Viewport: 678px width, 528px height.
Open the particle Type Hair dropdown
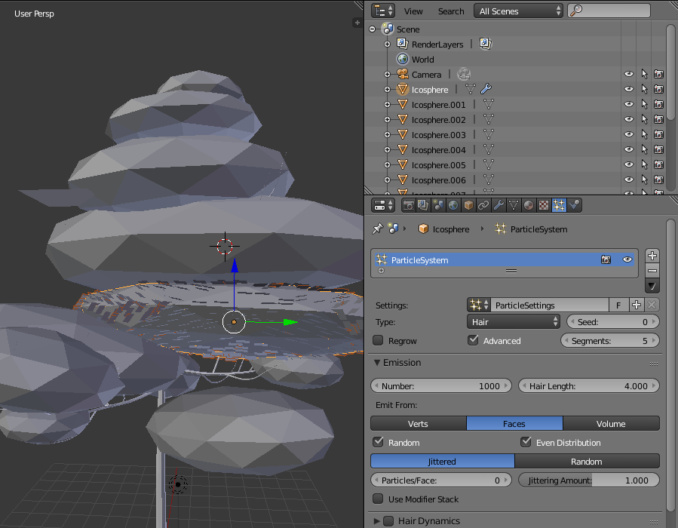514,322
